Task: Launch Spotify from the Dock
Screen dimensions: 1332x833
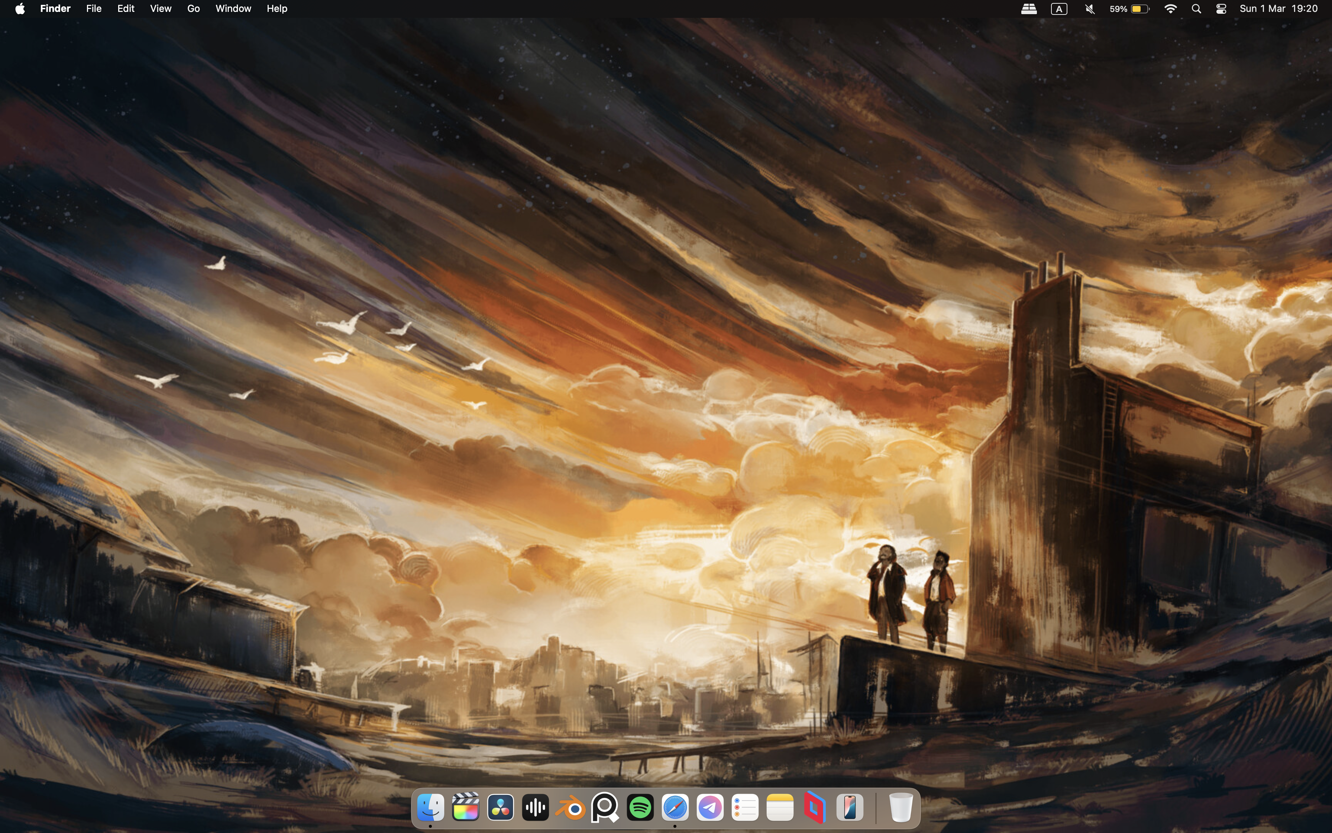Action: (x=640, y=808)
